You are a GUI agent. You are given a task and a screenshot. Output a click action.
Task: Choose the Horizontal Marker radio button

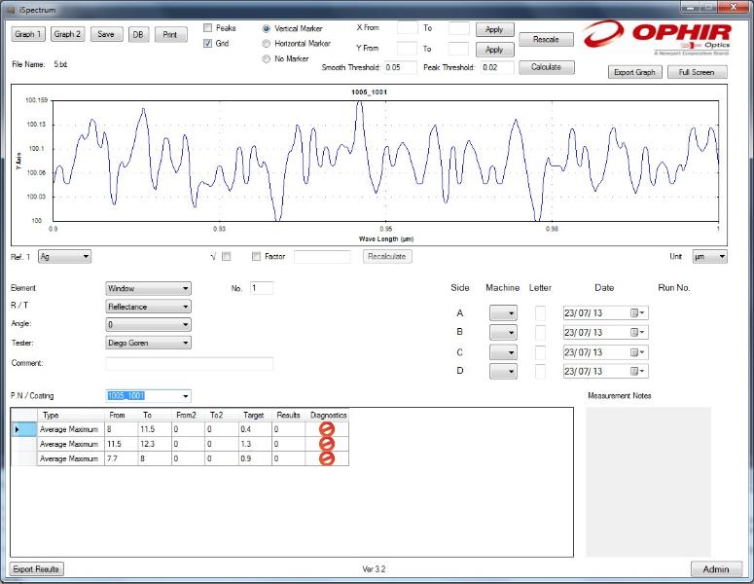[266, 44]
